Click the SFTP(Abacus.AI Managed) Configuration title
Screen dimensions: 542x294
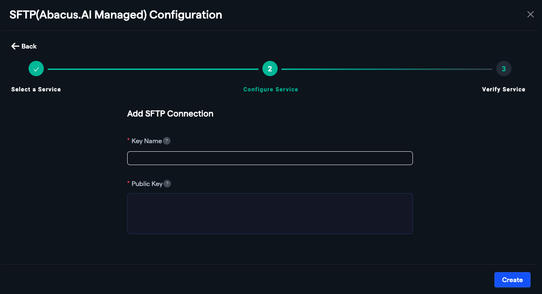click(115, 15)
